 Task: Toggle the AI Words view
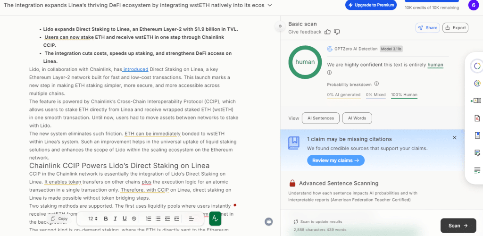coord(357,118)
